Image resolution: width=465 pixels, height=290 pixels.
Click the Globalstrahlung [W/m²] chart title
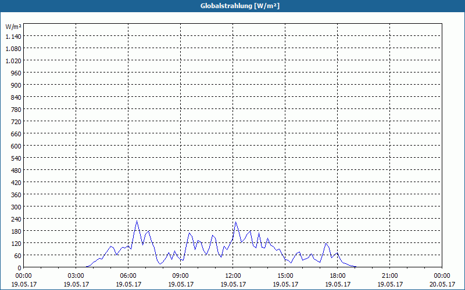tap(239, 6)
